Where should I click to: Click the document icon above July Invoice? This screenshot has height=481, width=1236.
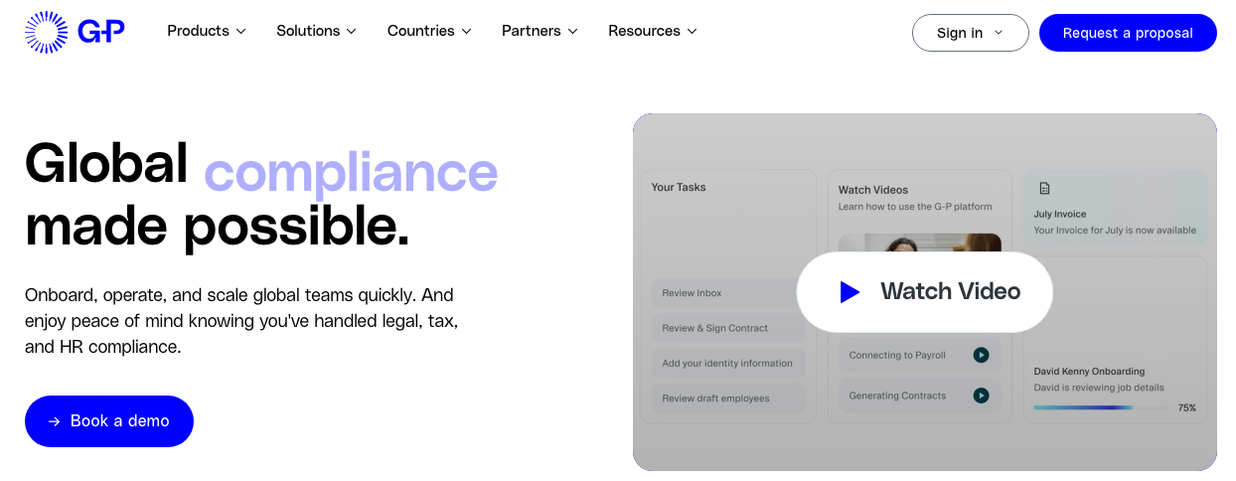tap(1044, 188)
